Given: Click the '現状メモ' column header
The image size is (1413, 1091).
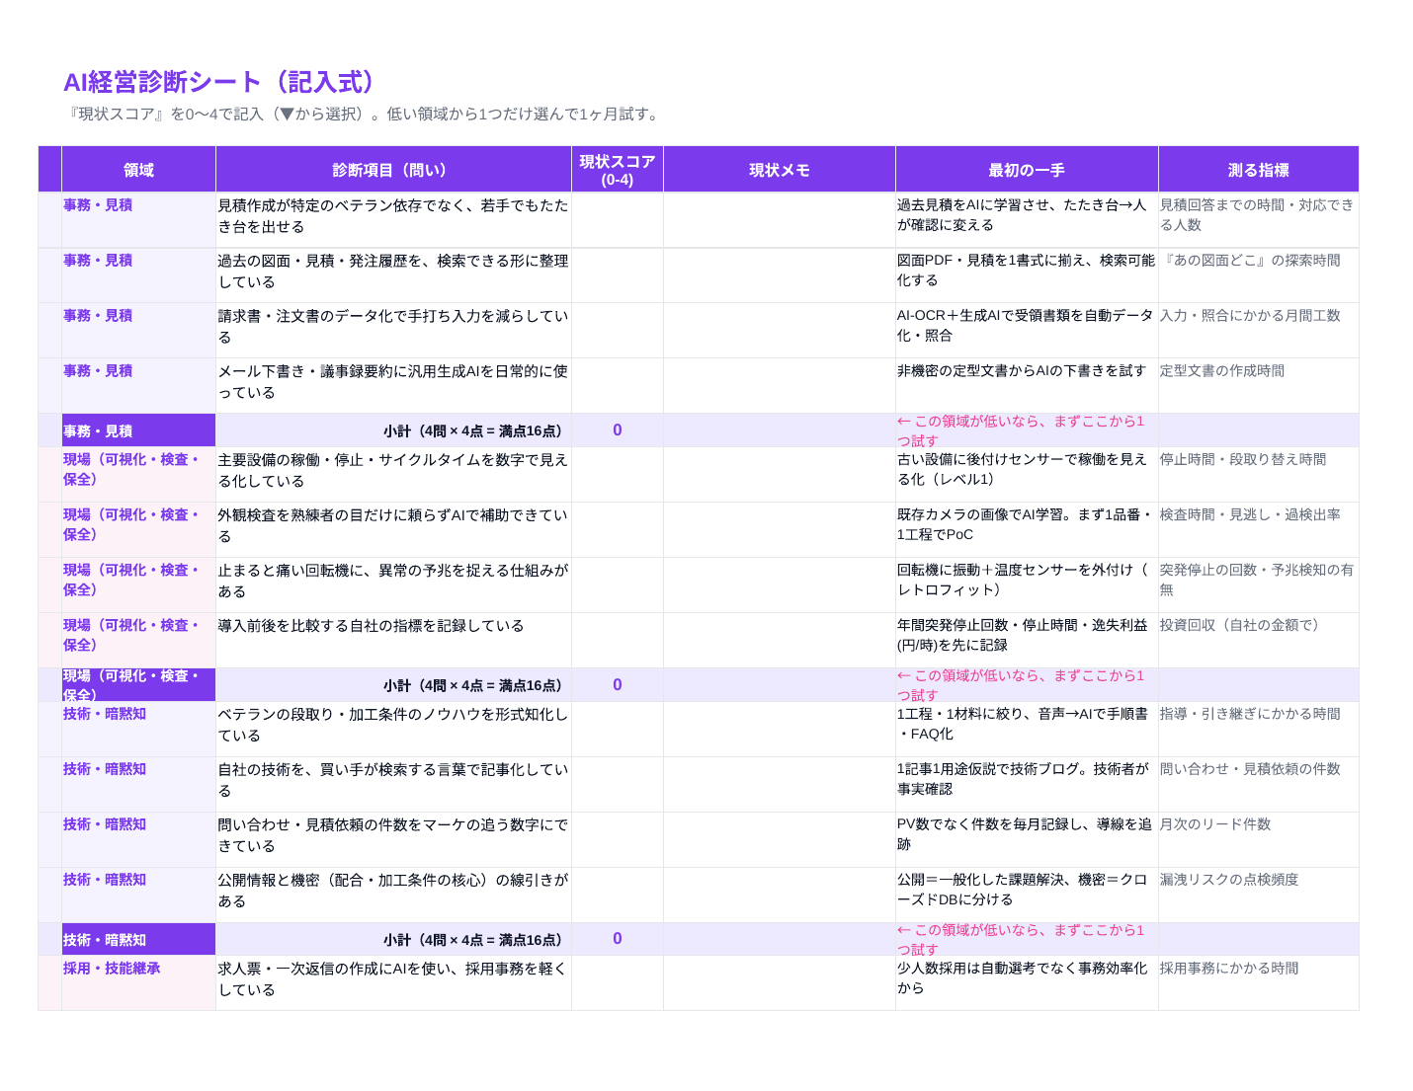Looking at the screenshot, I should [x=780, y=170].
